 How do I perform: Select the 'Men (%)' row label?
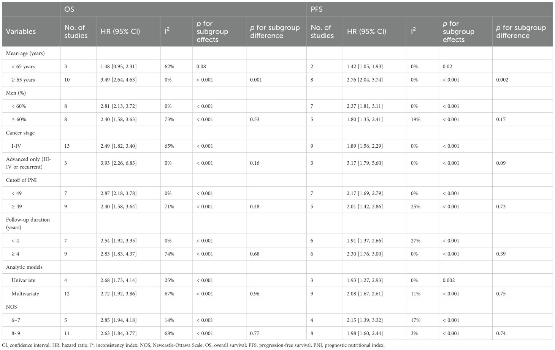(x=16, y=93)
